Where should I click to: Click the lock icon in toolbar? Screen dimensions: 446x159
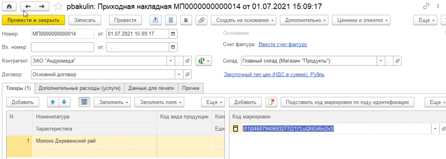point(186,20)
